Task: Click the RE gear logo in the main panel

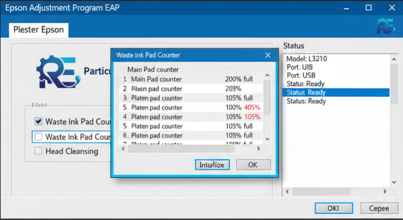Action: (x=58, y=72)
